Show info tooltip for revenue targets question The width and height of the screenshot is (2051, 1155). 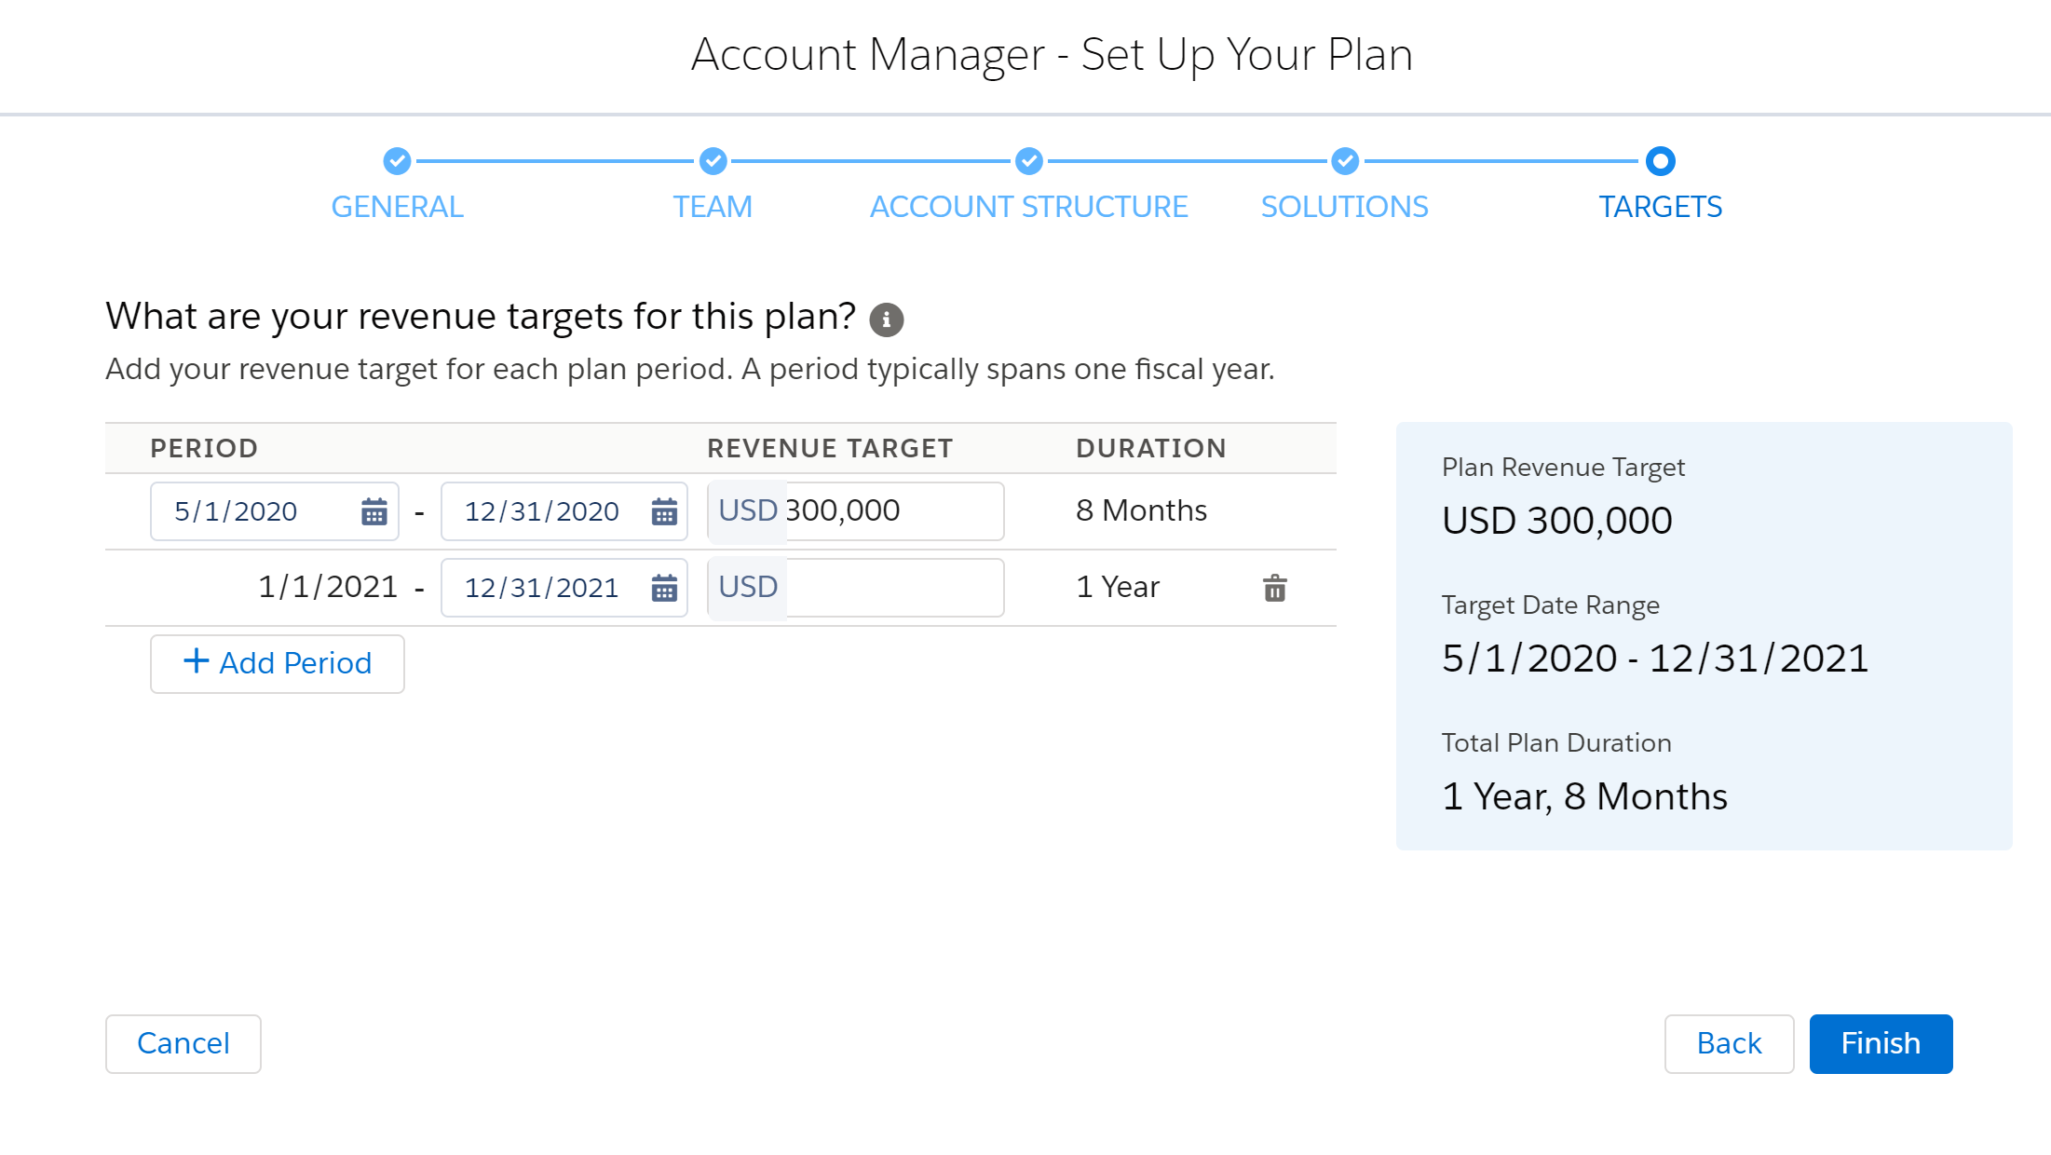pos(886,319)
